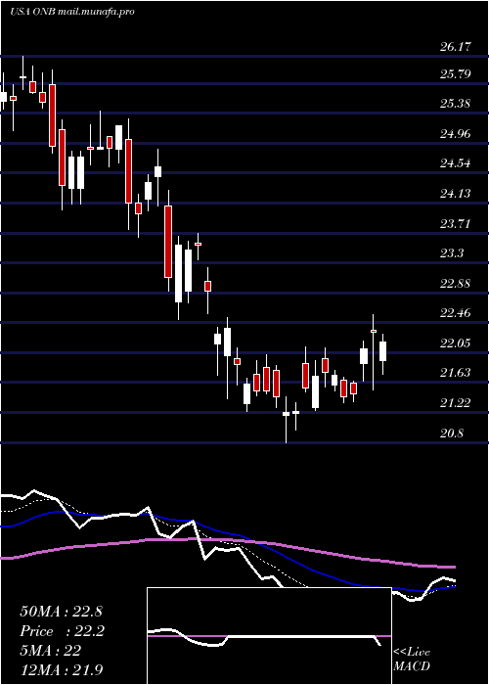Click the 'Price : 22.2' readout

(x=62, y=631)
